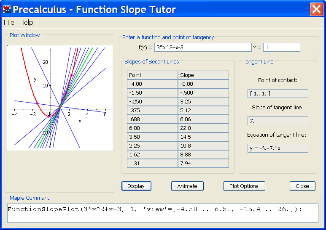This screenshot has height=230, width=326.
Task: Click the table cell with point -4.00
Action: tap(152, 84)
